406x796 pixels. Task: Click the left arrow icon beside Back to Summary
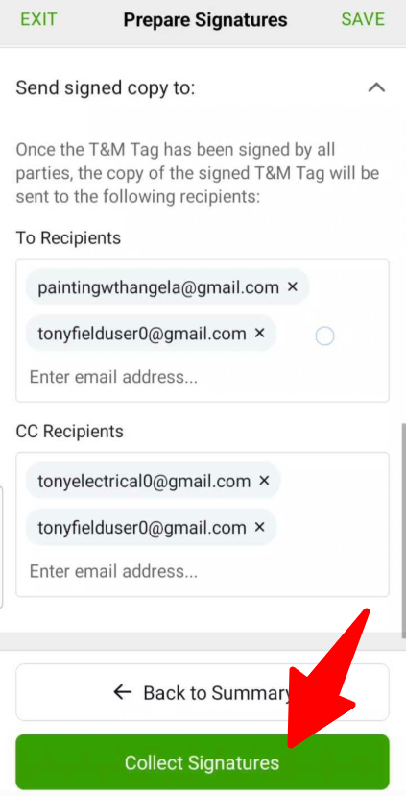point(123,692)
